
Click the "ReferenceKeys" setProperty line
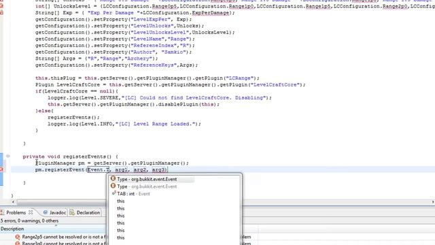pyautogui.click(x=116, y=65)
